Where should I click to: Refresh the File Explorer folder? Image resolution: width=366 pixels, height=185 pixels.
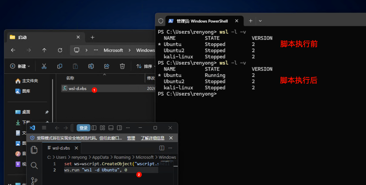pos(60,50)
